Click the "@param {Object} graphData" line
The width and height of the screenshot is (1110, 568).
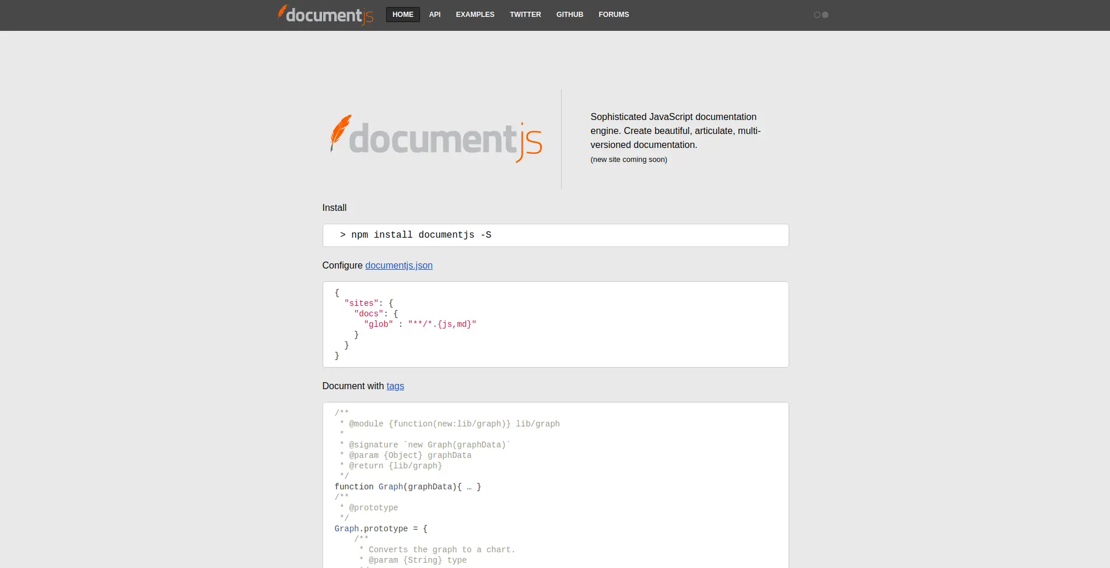405,456
